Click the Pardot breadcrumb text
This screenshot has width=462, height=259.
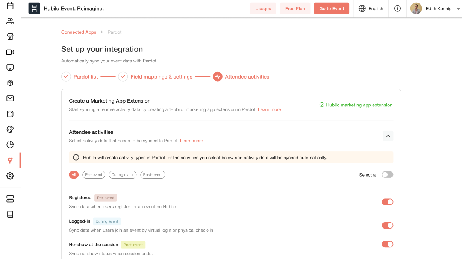[x=115, y=32]
